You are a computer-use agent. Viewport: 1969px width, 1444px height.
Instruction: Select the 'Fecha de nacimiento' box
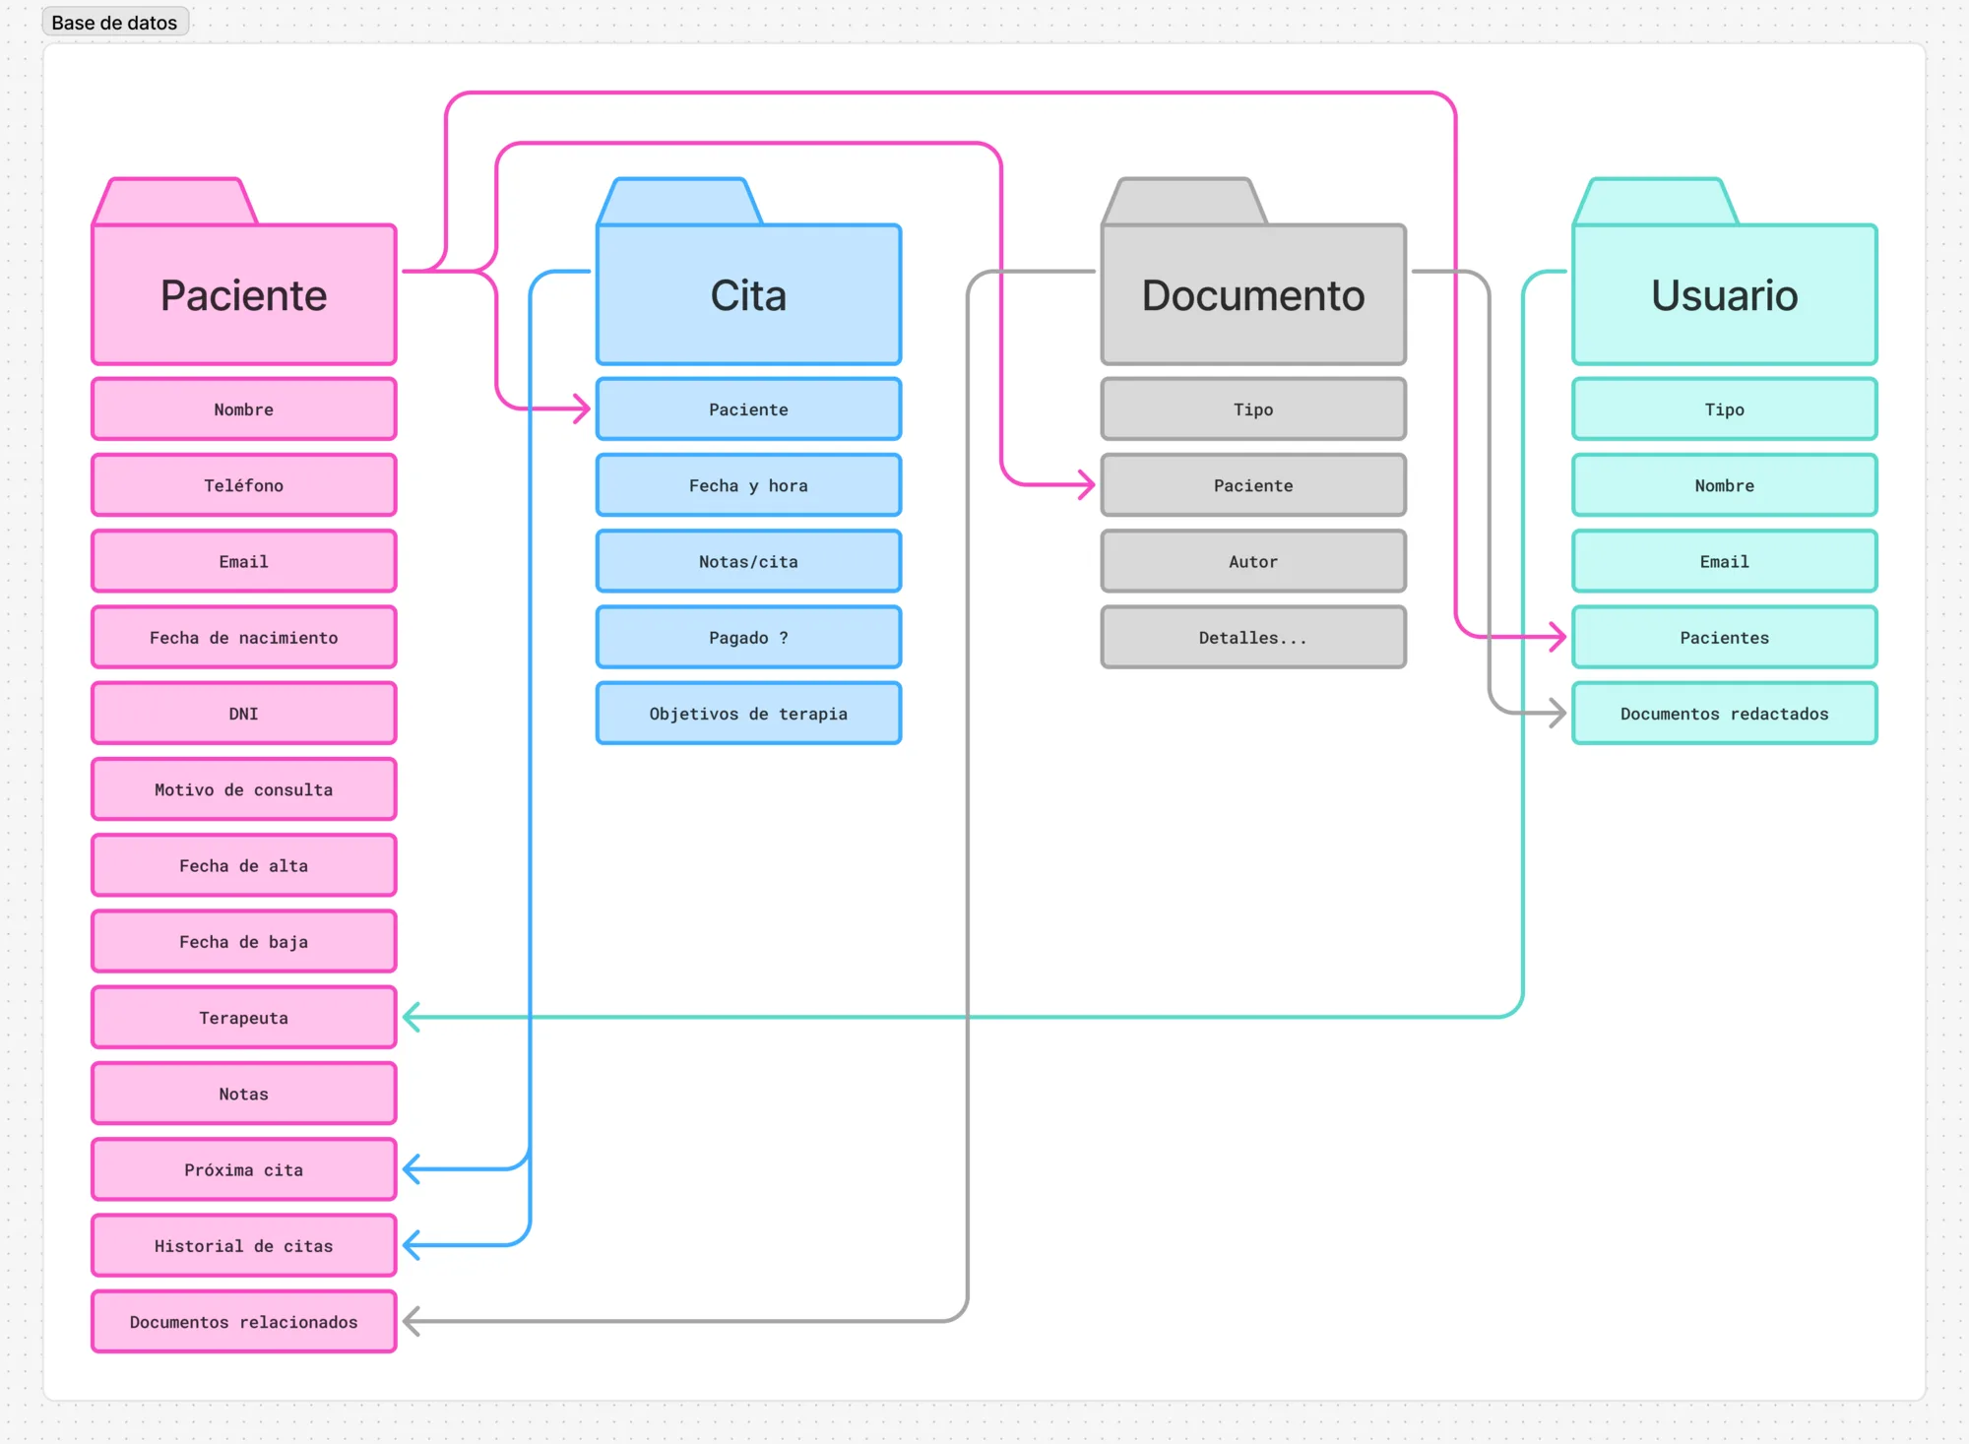pyautogui.click(x=244, y=638)
